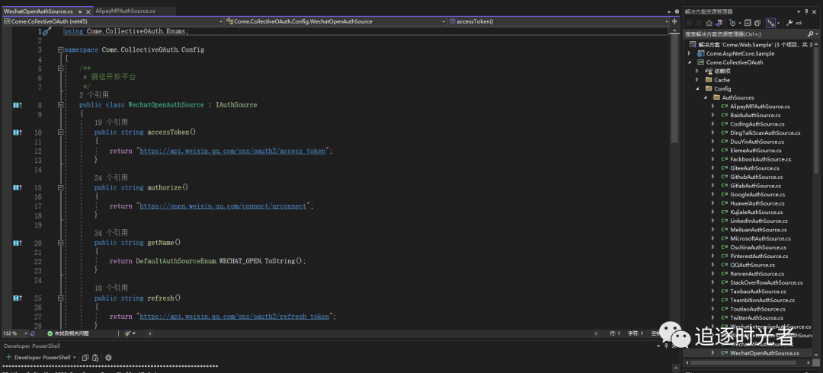Click the split editor icon beside member dropdown
Viewport: 823px width, 373px height.
click(x=673, y=21)
